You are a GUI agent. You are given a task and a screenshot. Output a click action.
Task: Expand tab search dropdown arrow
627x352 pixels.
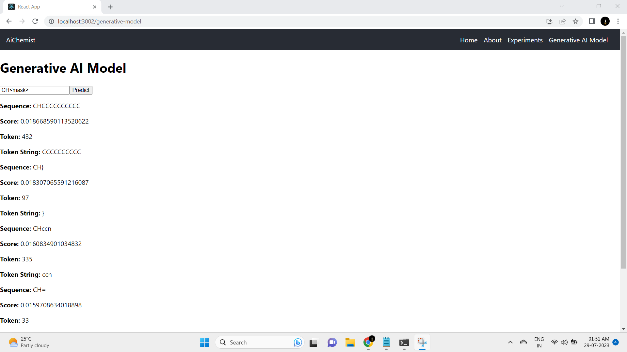click(561, 6)
